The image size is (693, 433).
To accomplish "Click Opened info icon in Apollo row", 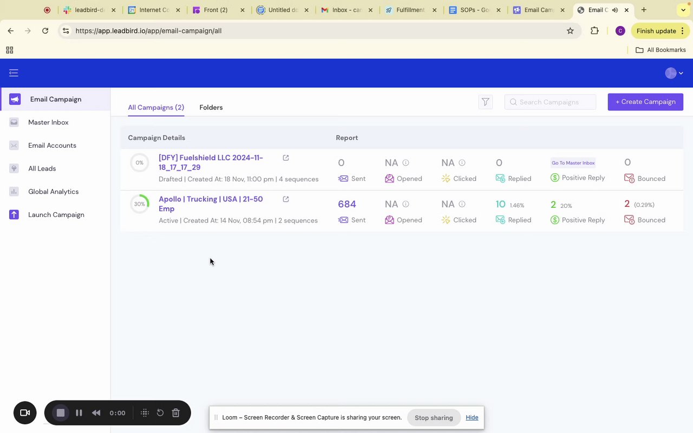I will coord(406,204).
